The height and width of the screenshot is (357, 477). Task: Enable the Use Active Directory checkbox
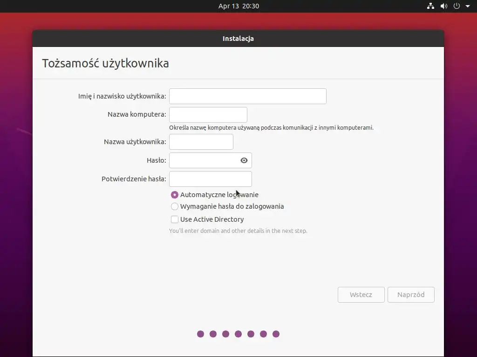click(x=174, y=219)
